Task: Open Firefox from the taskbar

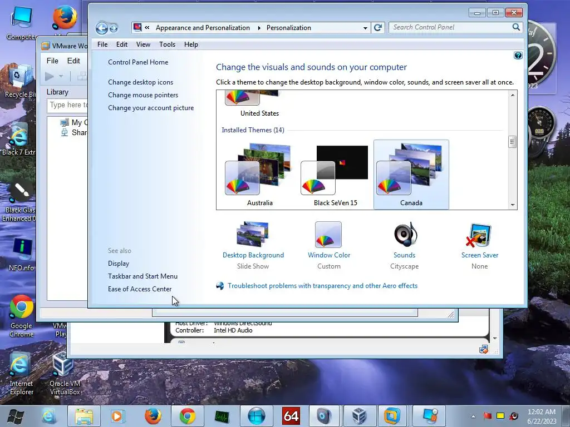Action: 153,416
